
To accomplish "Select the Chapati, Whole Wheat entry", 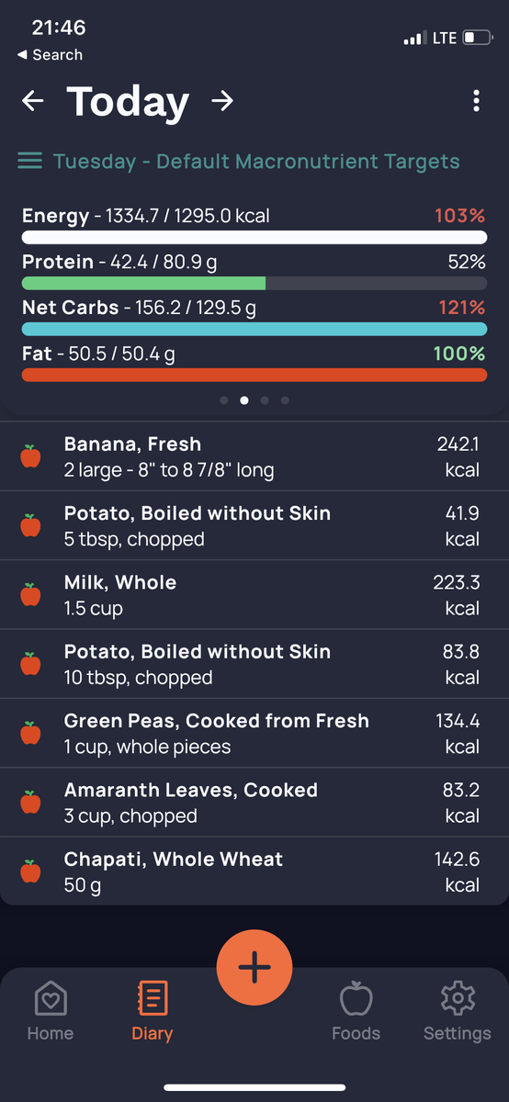I will 254,871.
